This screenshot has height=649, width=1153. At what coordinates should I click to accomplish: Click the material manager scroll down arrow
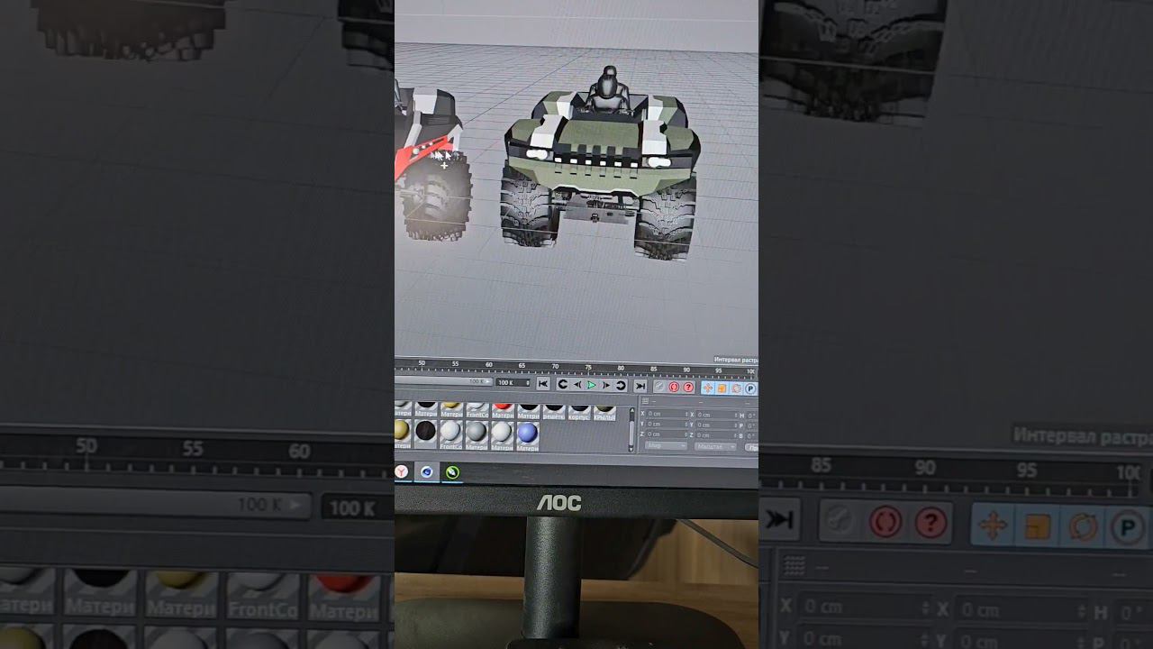[631, 449]
